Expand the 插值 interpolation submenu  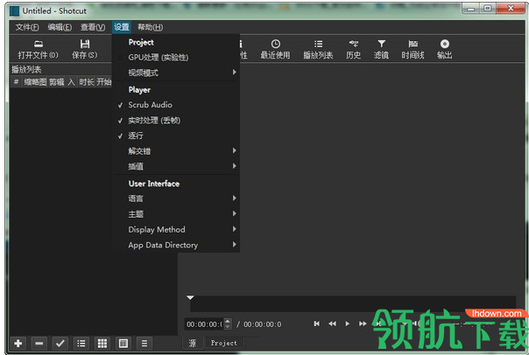coord(176,166)
